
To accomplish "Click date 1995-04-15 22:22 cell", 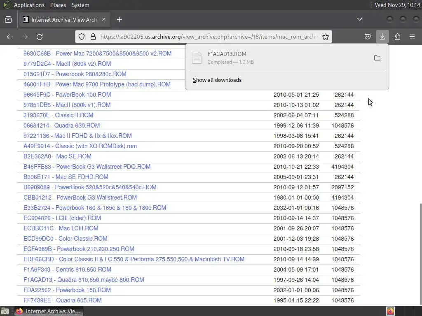I will [296, 300].
